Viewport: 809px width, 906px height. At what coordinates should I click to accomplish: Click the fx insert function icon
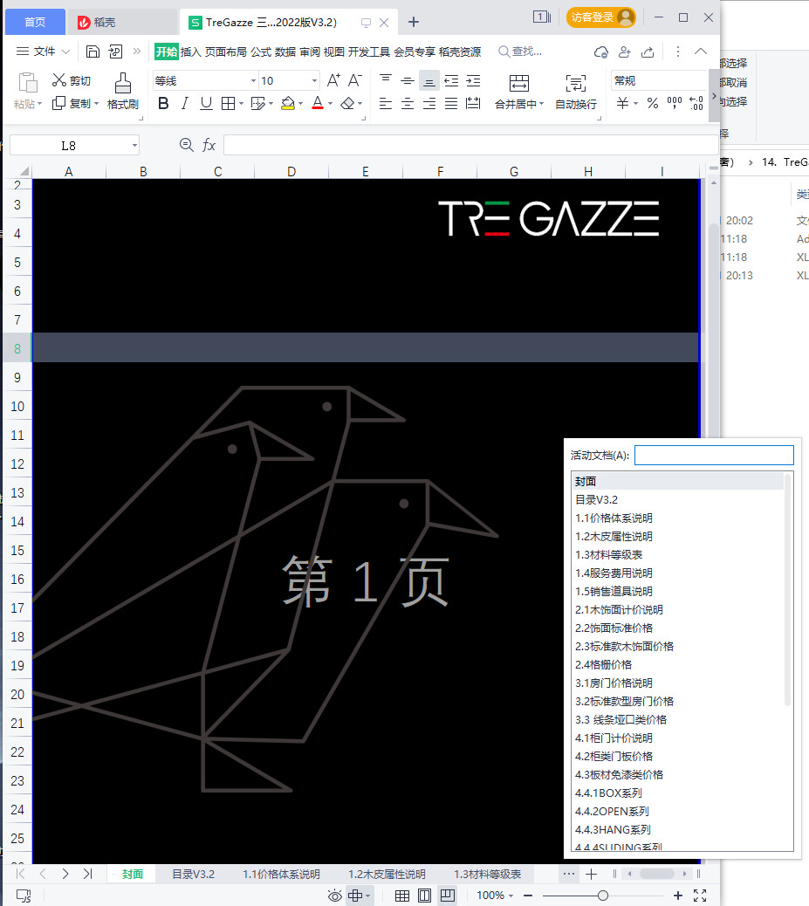209,145
